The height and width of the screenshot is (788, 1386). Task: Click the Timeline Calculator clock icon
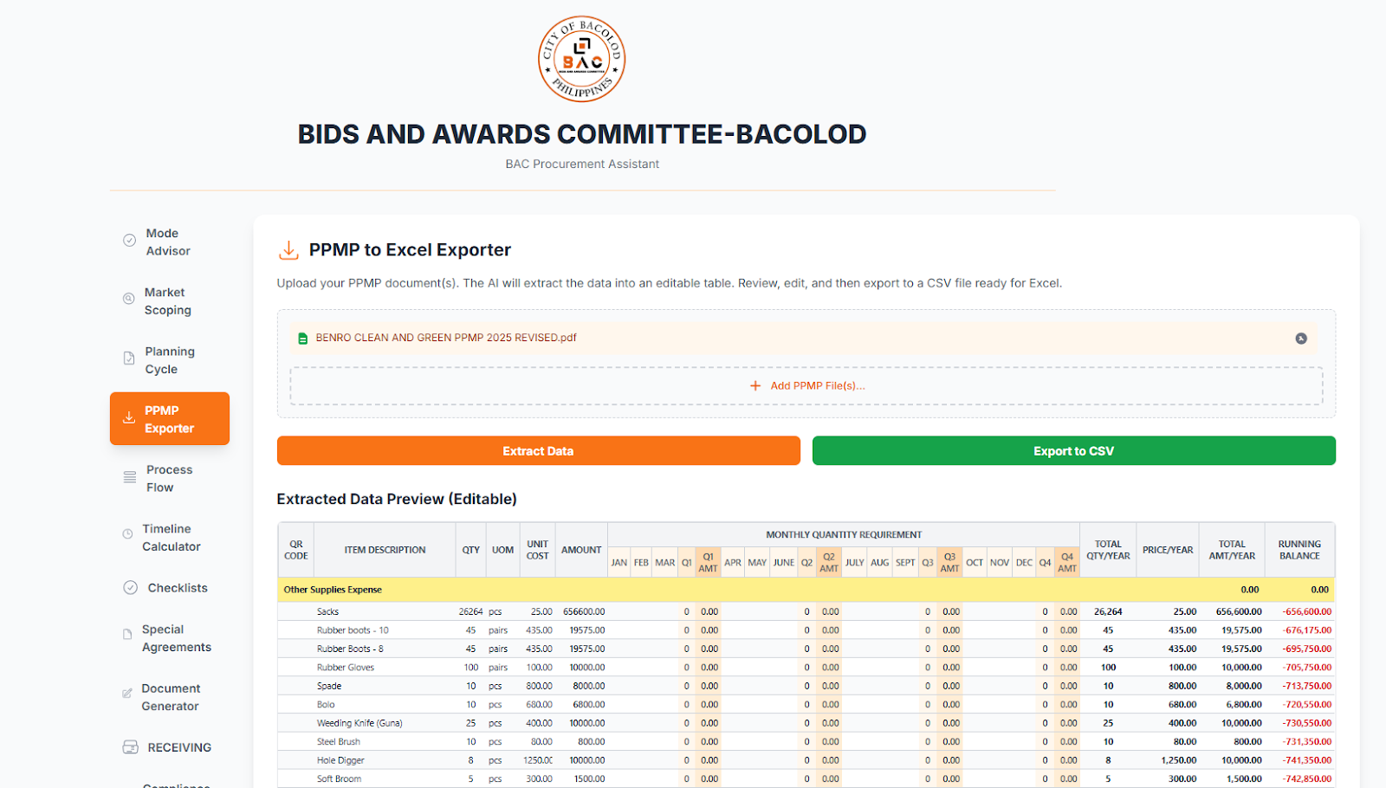(127, 534)
